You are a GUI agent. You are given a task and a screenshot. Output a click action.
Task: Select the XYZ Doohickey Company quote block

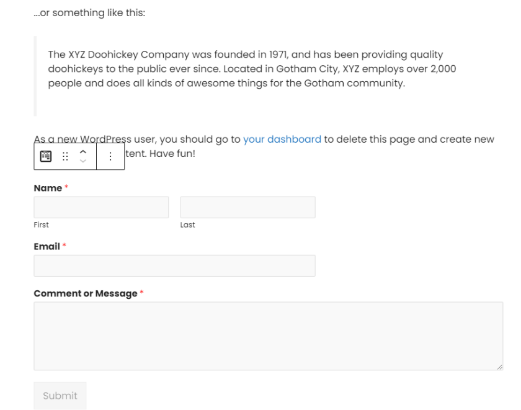[252, 76]
